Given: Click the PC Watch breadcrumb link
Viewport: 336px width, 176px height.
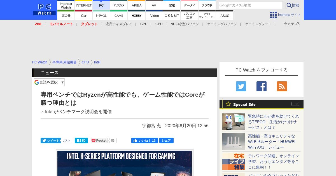Looking at the screenshot, I should [40, 62].
